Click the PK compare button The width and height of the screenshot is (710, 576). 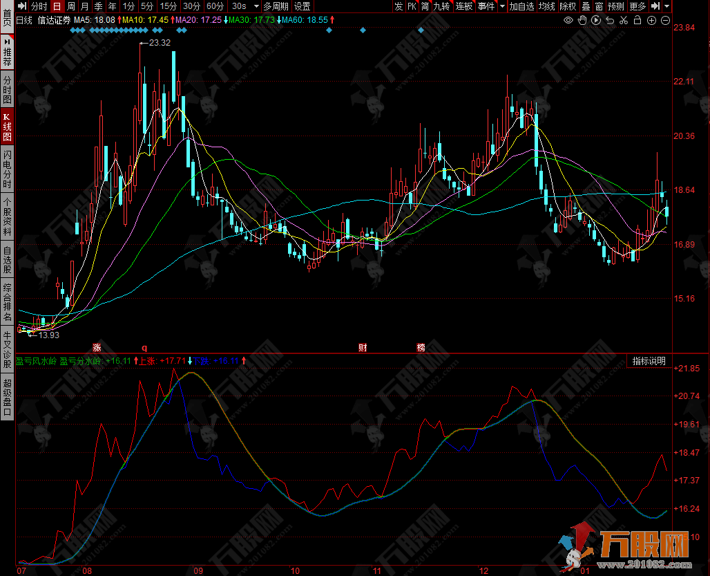pos(412,6)
